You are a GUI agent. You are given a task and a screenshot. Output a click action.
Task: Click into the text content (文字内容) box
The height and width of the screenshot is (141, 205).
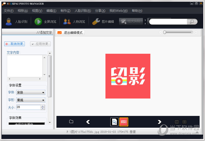pyautogui.click(x=25, y=66)
